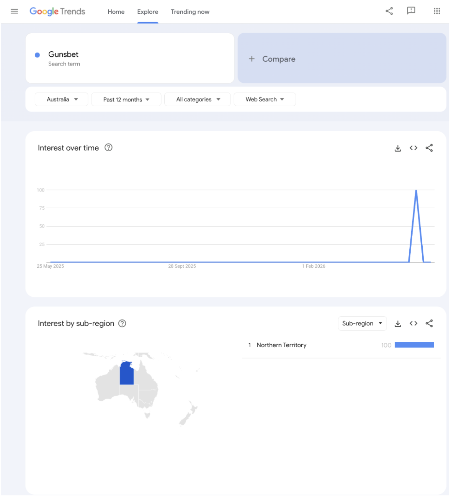Open the Google apps grid
This screenshot has width=451, height=497.
pos(437,11)
